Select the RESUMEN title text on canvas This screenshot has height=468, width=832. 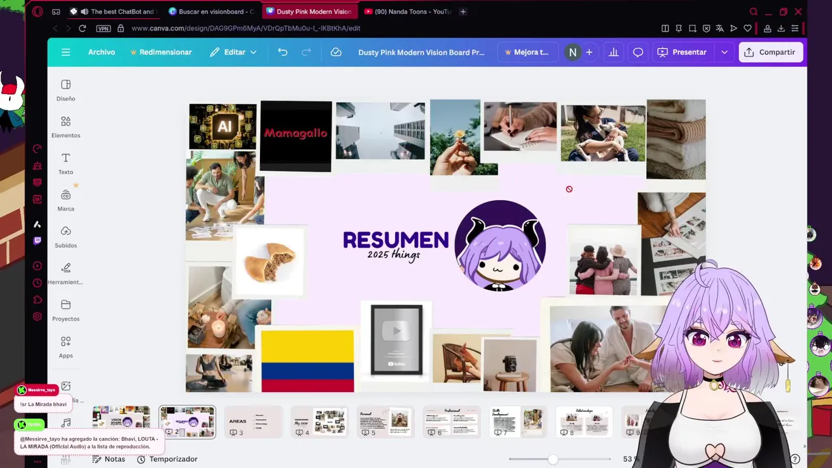396,240
